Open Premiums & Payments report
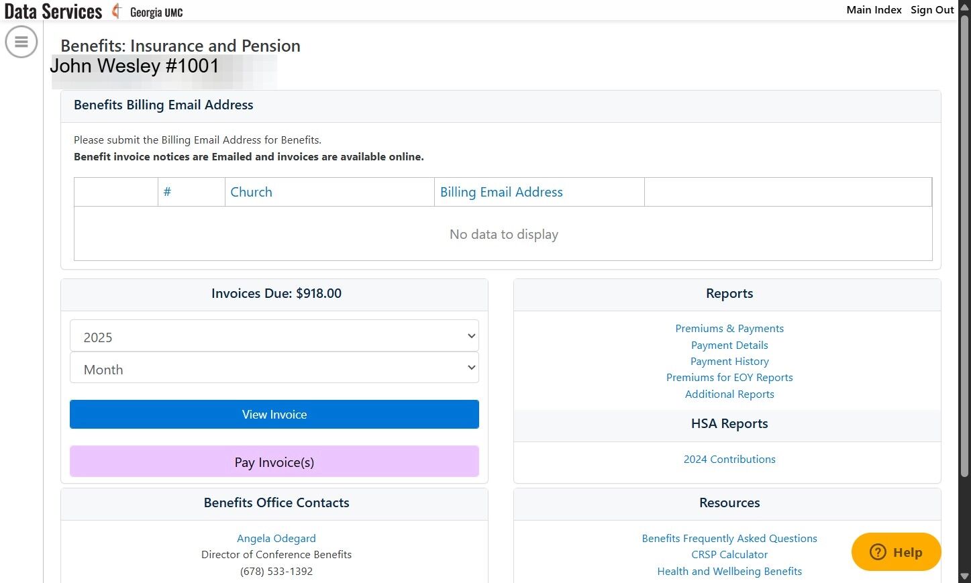 click(729, 329)
